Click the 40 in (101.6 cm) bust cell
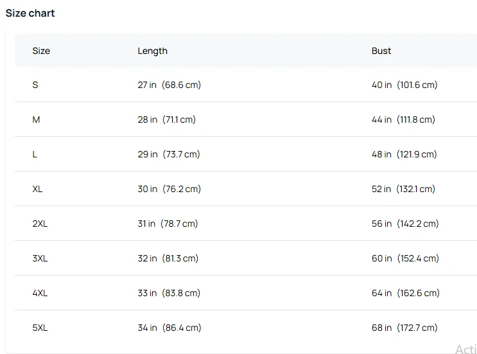 404,85
